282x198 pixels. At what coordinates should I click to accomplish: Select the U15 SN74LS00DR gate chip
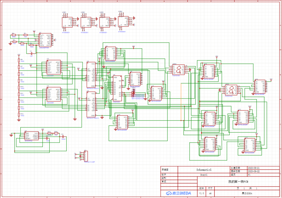243,117
